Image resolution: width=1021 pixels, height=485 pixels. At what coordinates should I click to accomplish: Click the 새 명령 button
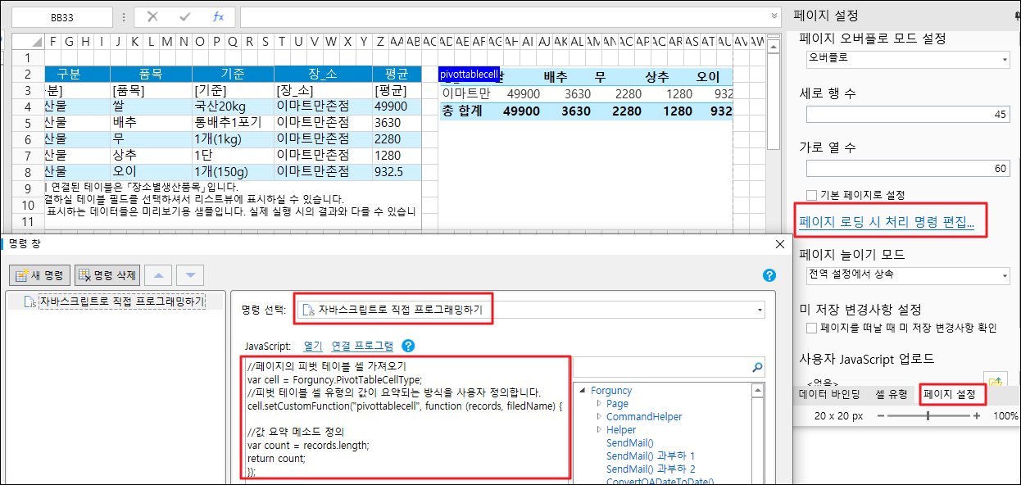(39, 275)
